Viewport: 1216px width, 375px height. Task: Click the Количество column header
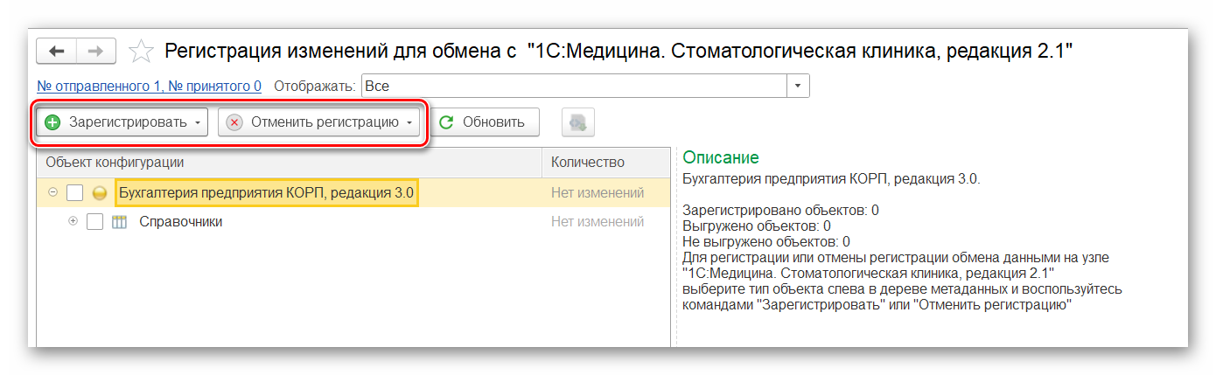coord(606,163)
